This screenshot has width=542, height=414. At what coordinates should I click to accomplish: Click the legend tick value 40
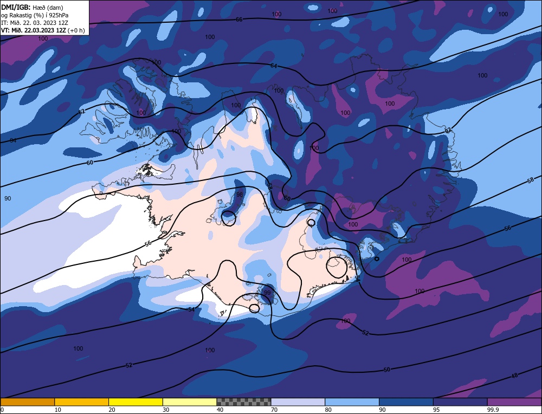220,410
